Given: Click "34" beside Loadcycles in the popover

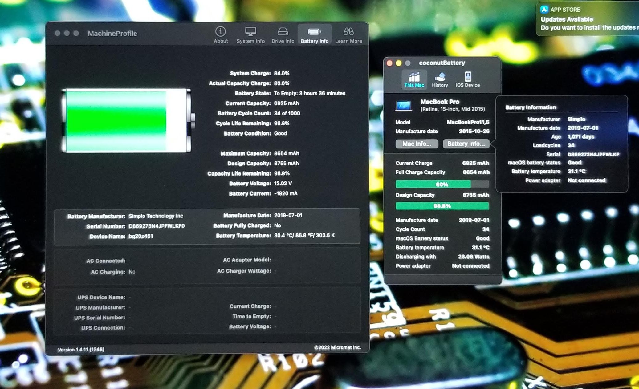Looking at the screenshot, I should pos(571,145).
